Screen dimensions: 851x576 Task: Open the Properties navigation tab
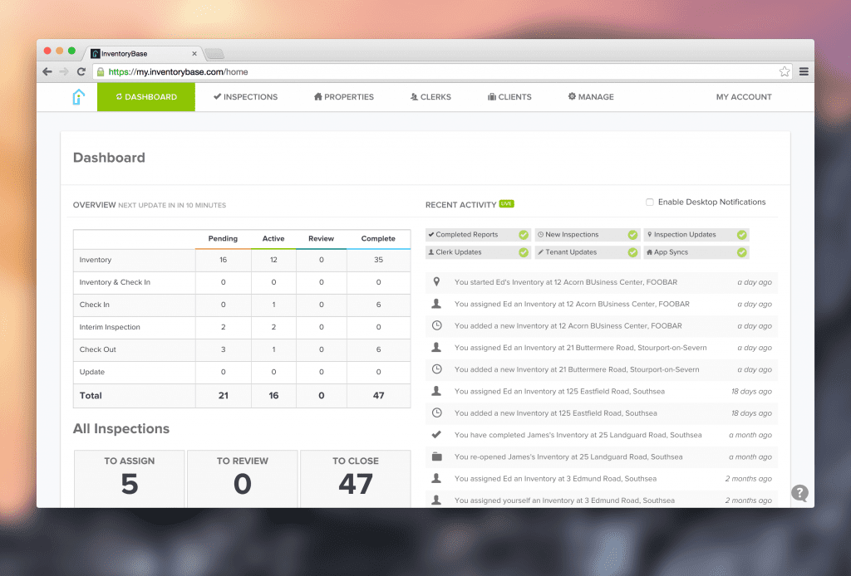(x=344, y=97)
